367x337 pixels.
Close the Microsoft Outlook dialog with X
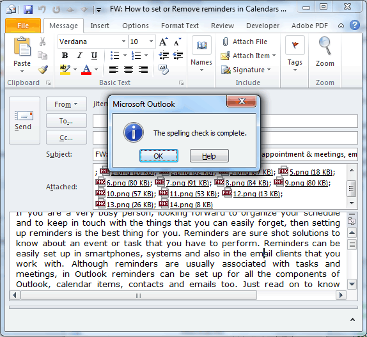242,101
